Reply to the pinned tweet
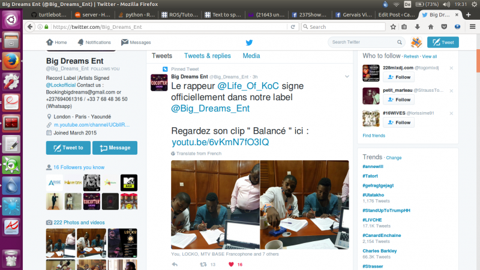 tap(175, 264)
